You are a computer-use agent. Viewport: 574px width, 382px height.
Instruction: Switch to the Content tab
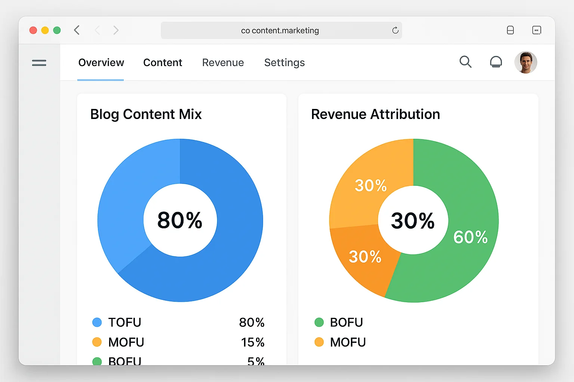(163, 62)
